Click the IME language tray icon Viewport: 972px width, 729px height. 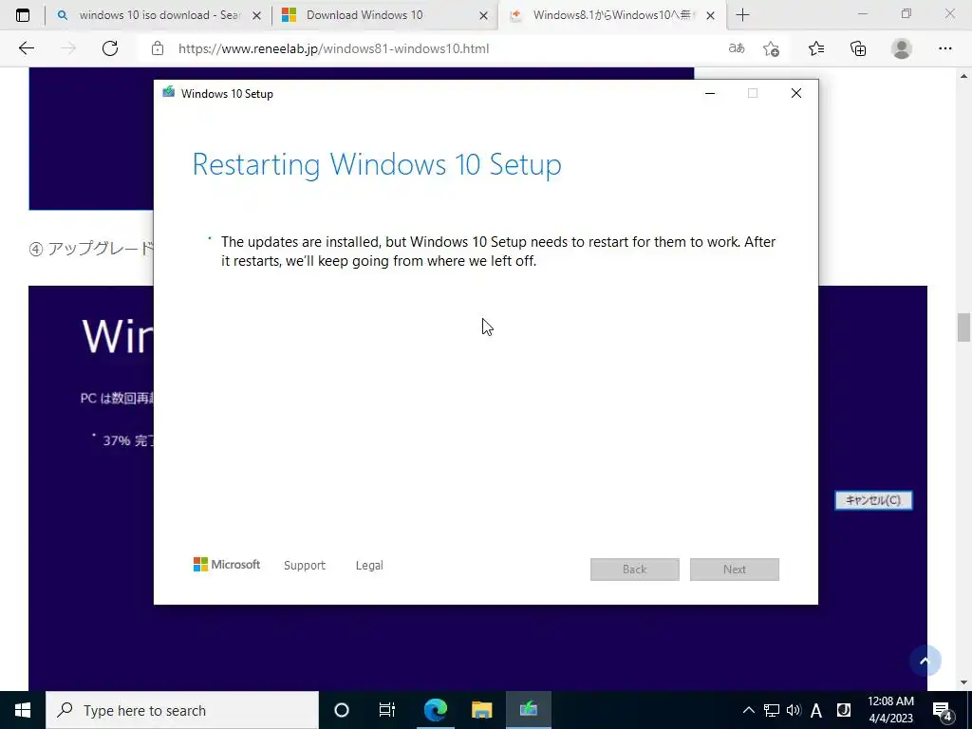point(843,710)
